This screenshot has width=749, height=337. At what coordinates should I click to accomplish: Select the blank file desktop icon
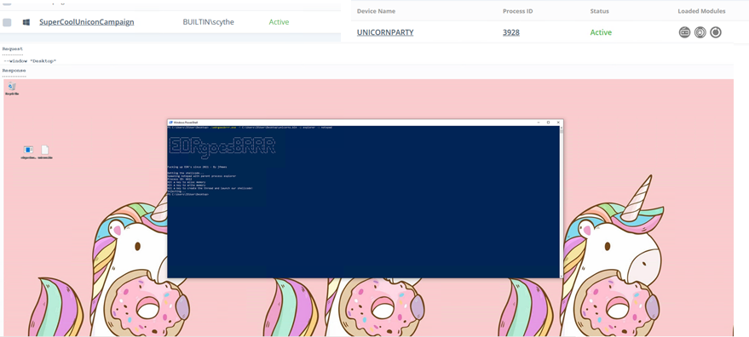pos(45,151)
